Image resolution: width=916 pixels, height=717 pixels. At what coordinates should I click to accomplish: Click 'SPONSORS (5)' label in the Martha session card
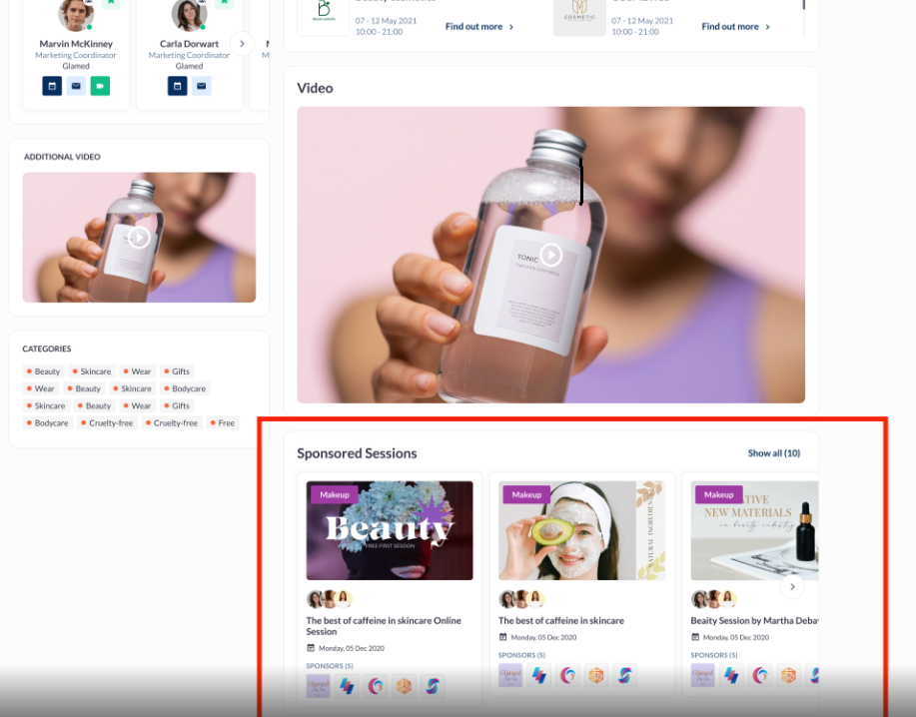[x=714, y=655]
